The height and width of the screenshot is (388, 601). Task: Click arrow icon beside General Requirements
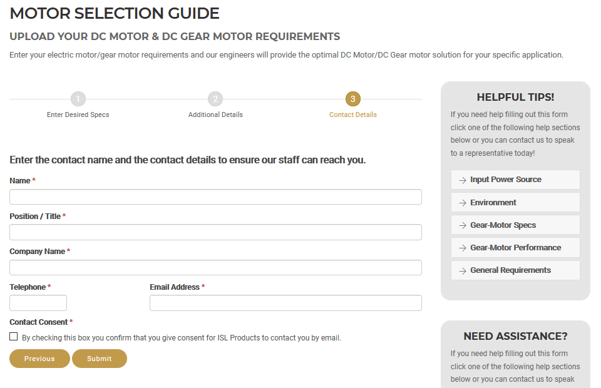pos(463,270)
